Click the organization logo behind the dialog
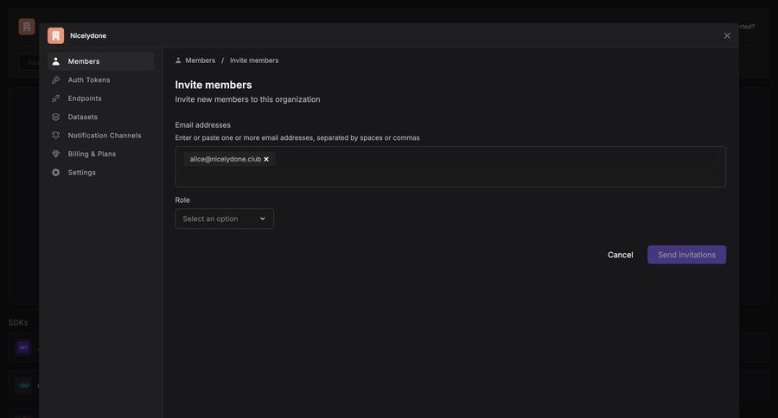The width and height of the screenshot is (778, 418). (27, 27)
